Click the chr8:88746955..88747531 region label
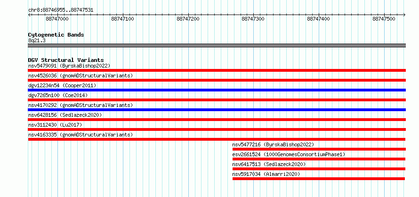The width and height of the screenshot is (419, 197). (x=61, y=10)
